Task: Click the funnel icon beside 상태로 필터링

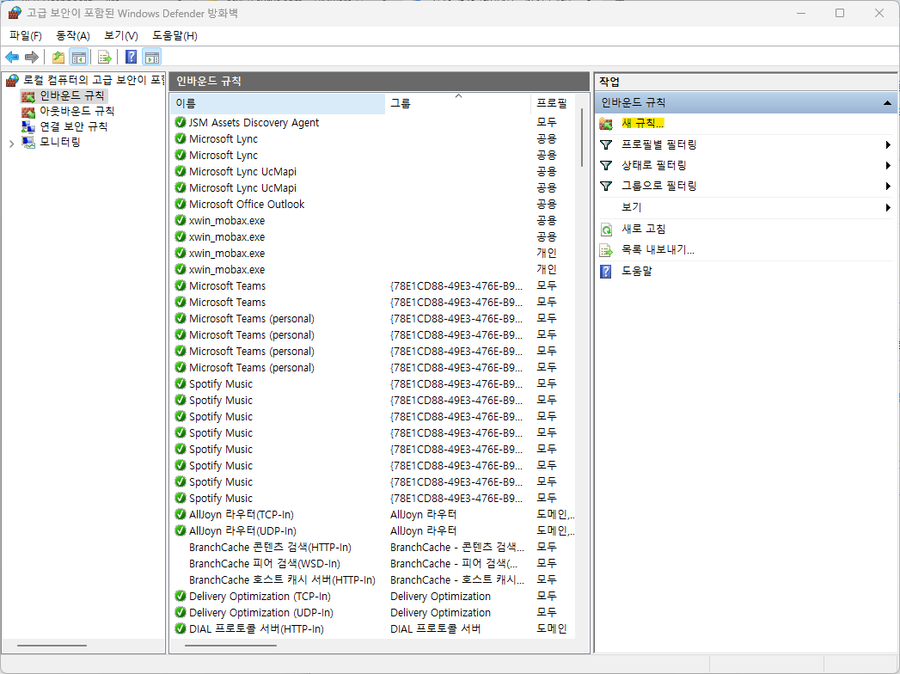Action: [x=606, y=165]
